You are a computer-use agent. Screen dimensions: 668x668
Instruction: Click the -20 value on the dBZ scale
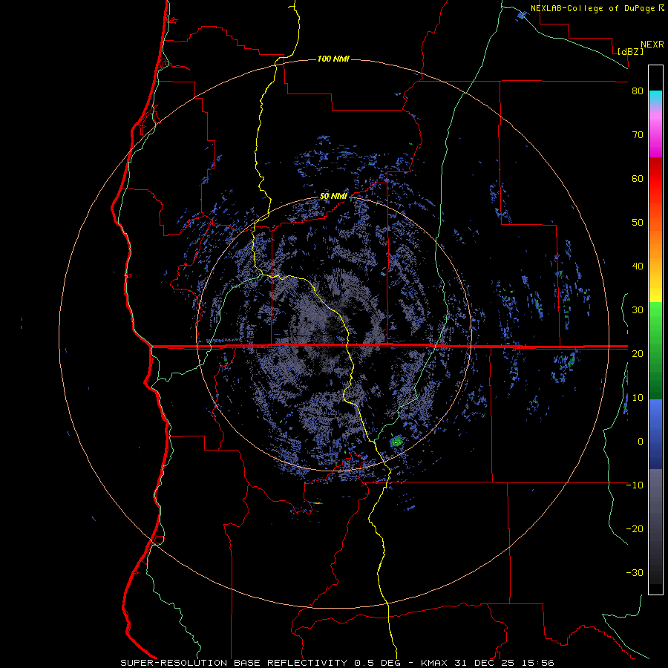[635, 529]
